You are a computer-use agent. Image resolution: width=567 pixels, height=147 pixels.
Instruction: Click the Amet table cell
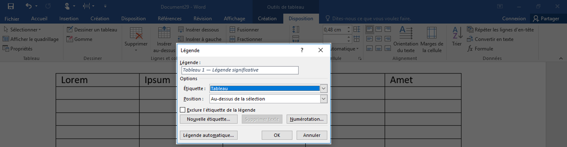[x=423, y=80]
